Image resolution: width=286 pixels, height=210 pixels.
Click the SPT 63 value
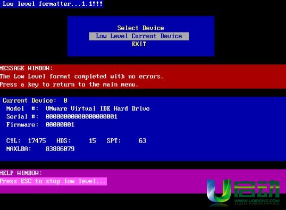point(142,141)
